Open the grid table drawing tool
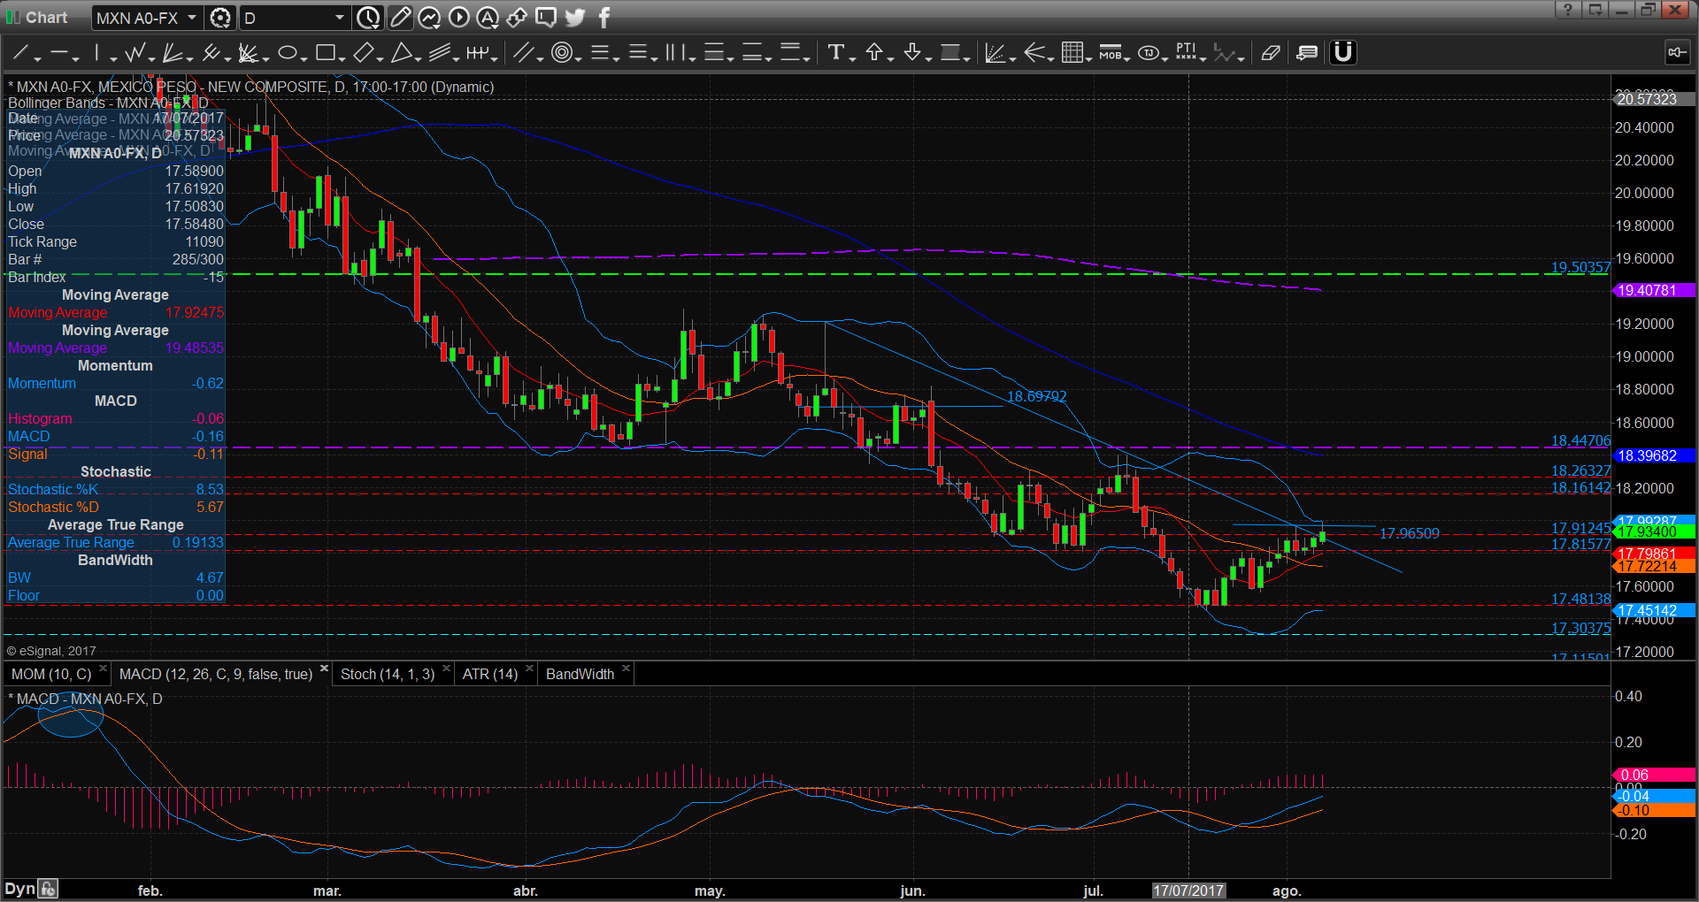Viewport: 1699px width, 902px height. coord(1072,53)
